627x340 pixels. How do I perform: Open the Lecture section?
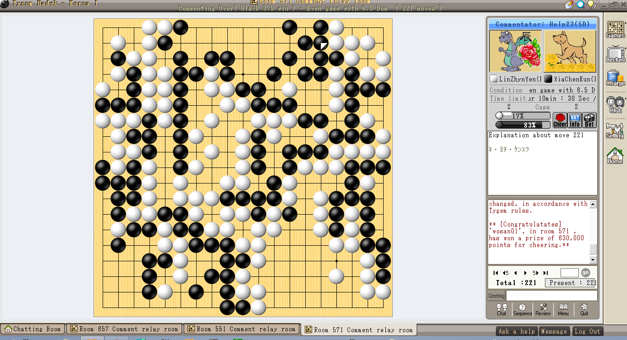pyautogui.click(x=615, y=54)
